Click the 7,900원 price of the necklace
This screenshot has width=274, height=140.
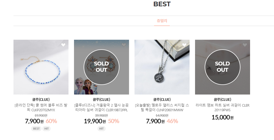coord(156,121)
